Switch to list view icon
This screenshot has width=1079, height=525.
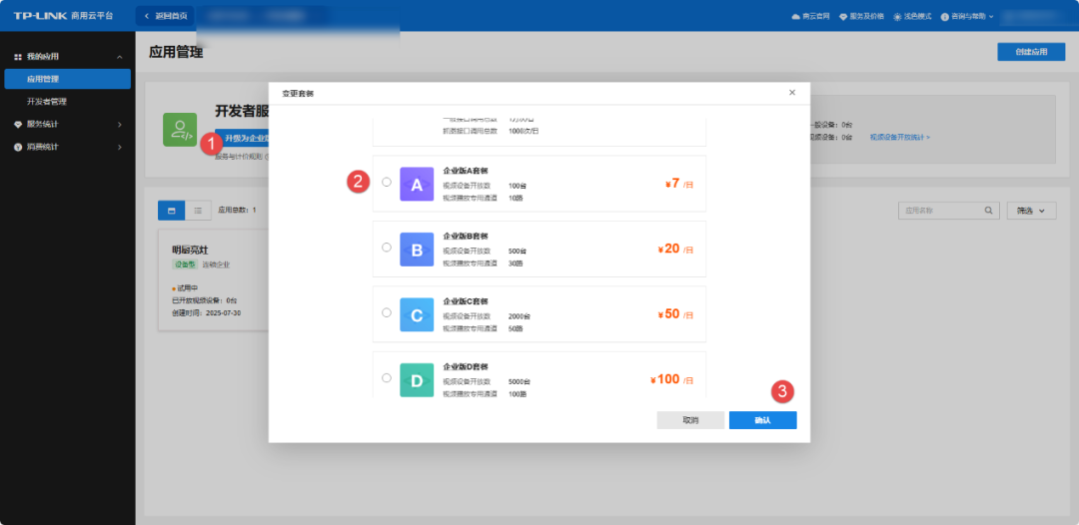point(198,211)
